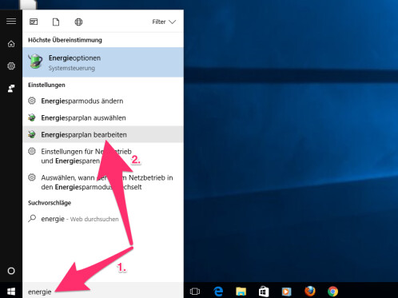Click the Suchvorschläge section heading
This screenshot has width=398, height=298.
50,203
